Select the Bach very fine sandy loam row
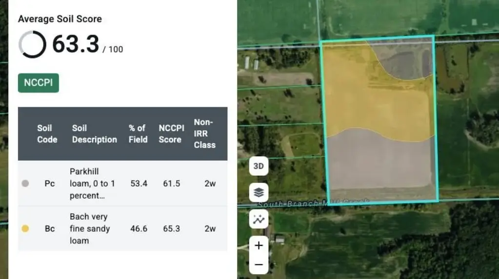The width and height of the screenshot is (499, 279). [x=122, y=228]
